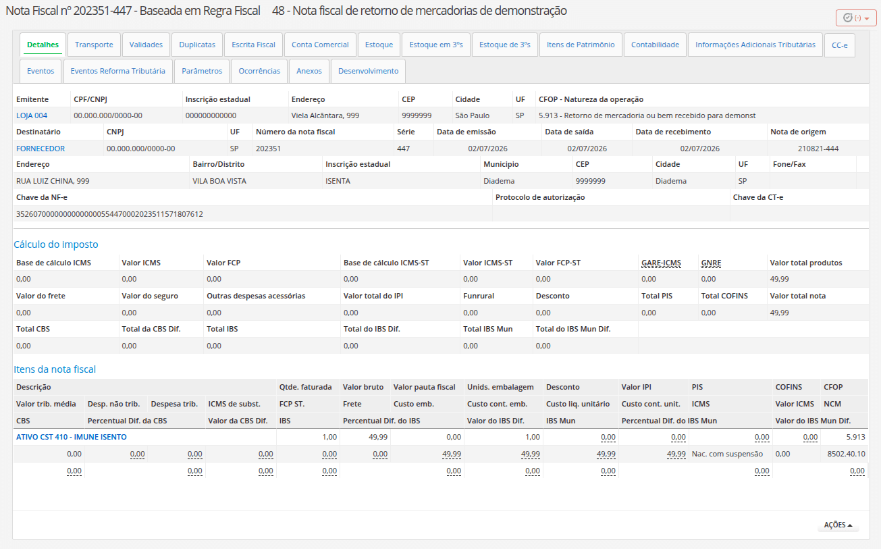Open the Itens de Patrimônio tab
Screen dimensions: 881x549
pos(581,45)
